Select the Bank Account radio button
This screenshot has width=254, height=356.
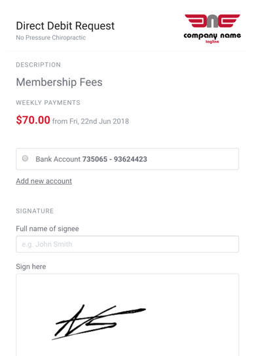click(26, 158)
